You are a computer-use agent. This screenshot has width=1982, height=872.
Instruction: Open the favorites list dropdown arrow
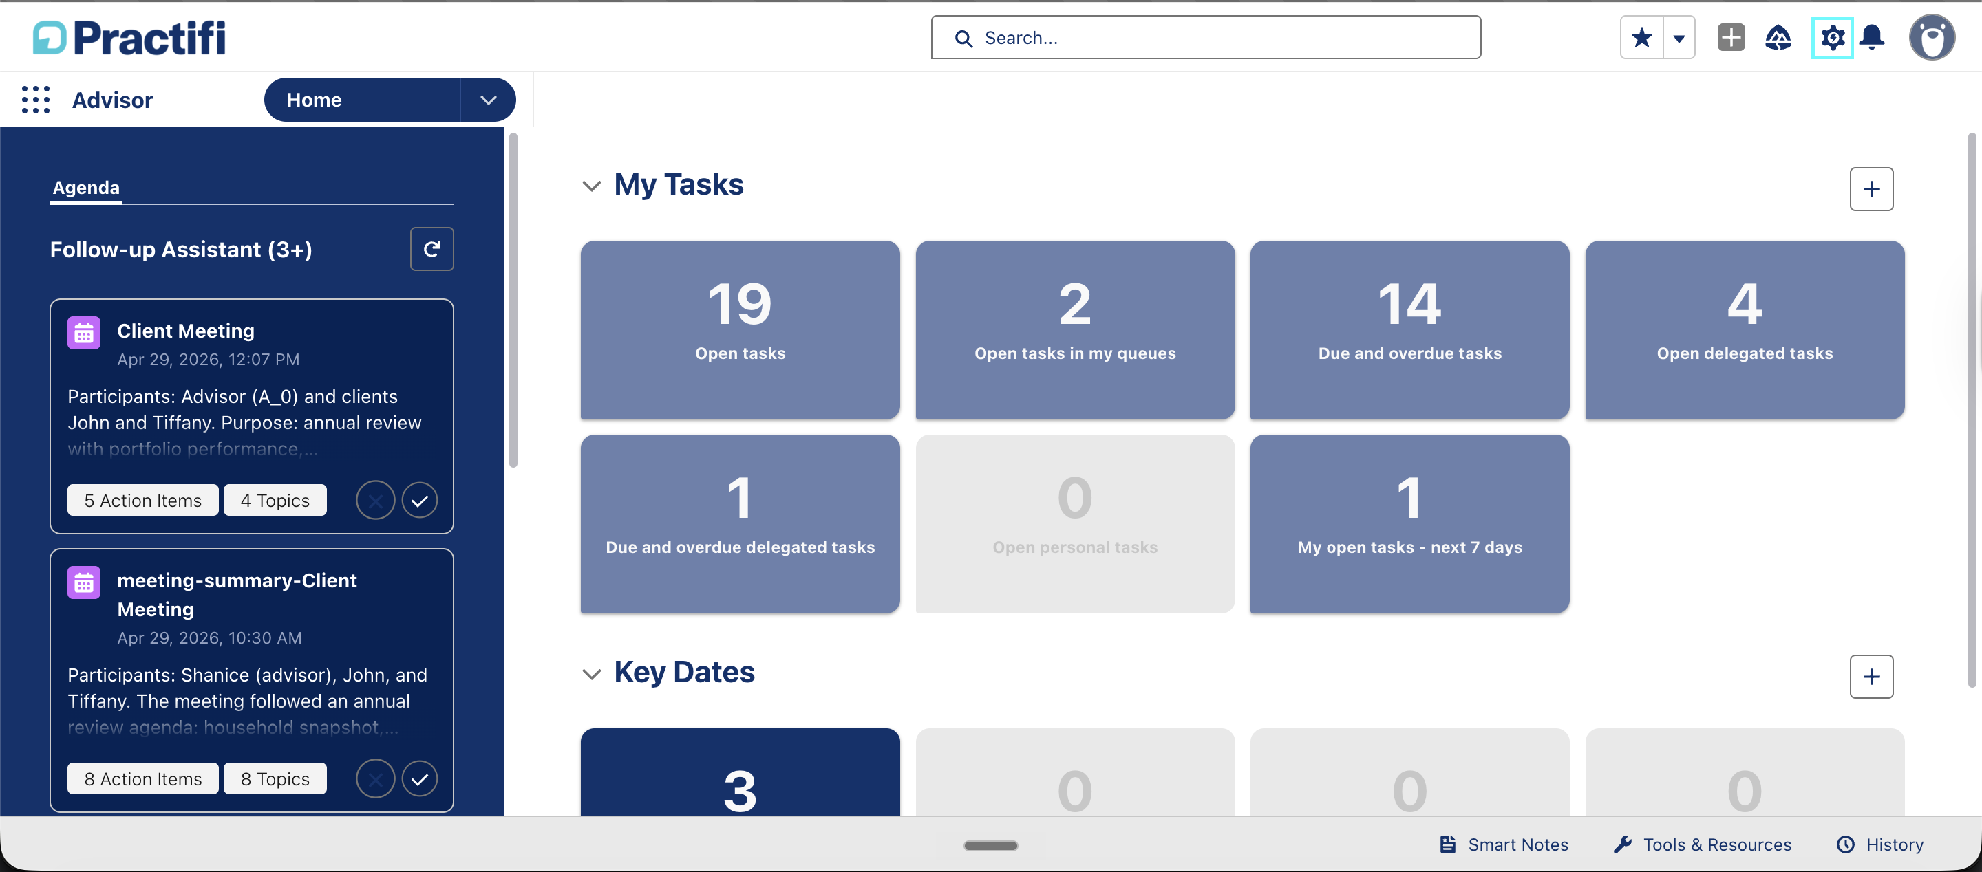(x=1679, y=37)
